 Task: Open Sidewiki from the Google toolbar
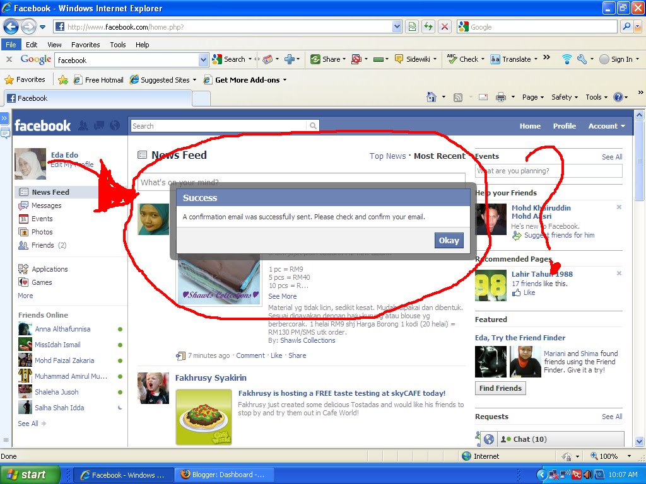pyautogui.click(x=415, y=59)
